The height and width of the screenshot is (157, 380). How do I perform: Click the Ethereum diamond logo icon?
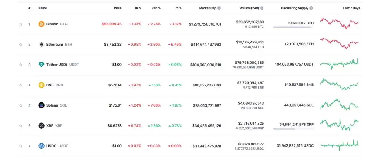click(41, 45)
